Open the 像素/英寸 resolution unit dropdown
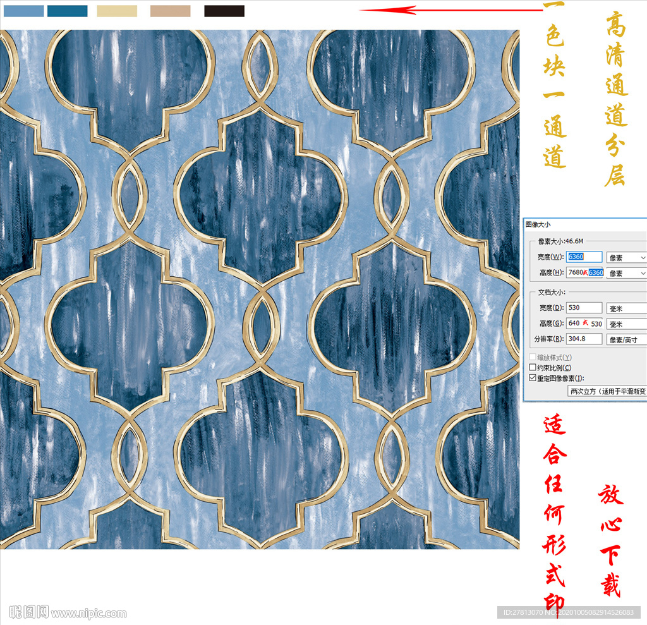 click(x=626, y=340)
